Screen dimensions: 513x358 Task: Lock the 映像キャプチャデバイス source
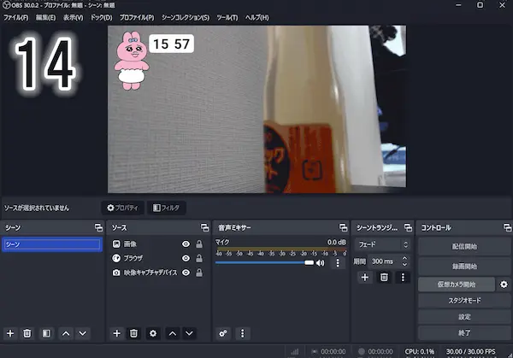pyautogui.click(x=199, y=273)
